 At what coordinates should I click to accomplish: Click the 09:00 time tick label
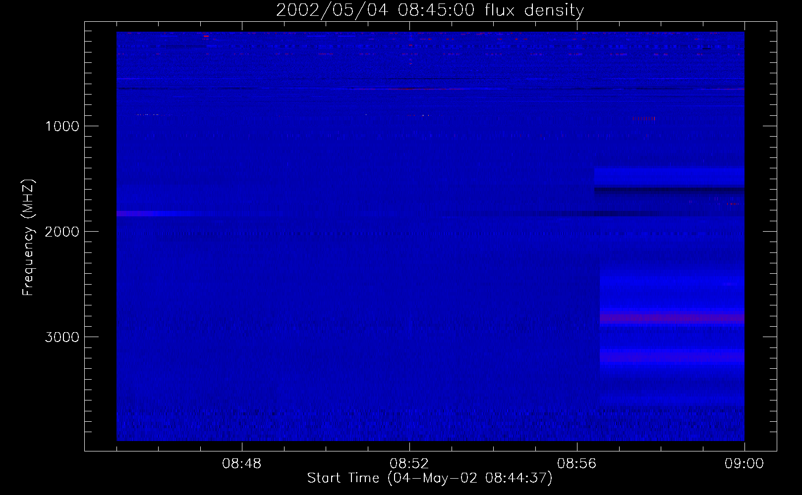point(745,464)
